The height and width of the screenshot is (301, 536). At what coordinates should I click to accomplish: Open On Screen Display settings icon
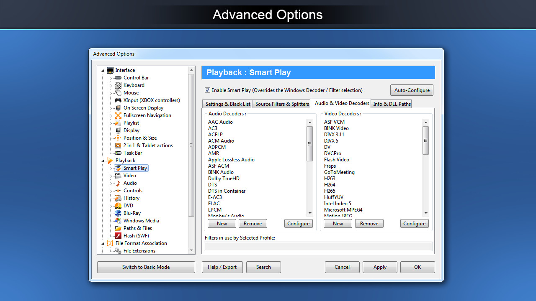pos(118,107)
